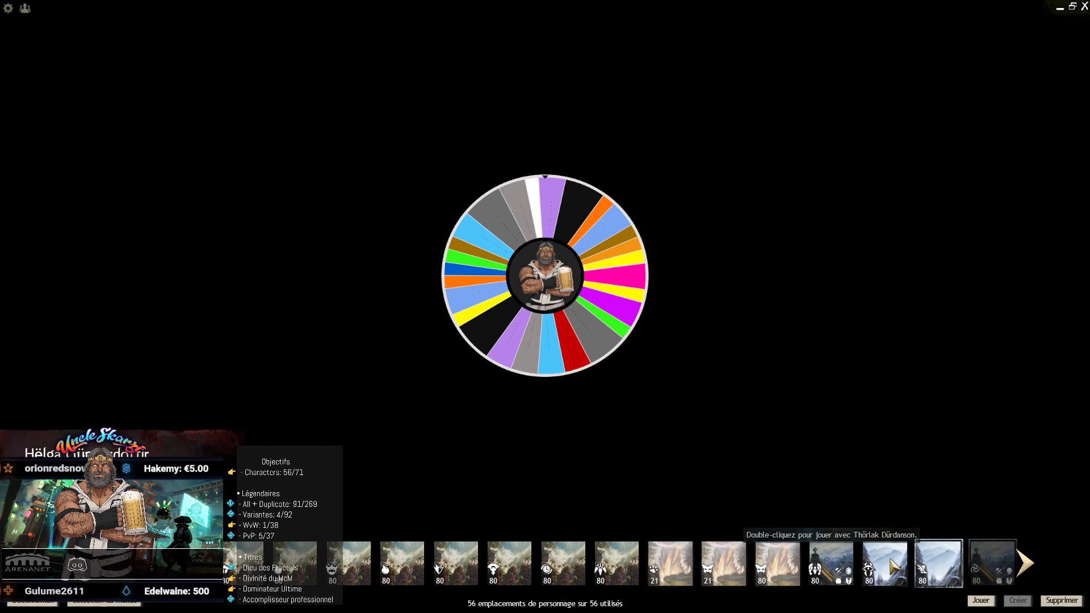The width and height of the screenshot is (1090, 613).
Task: Select the level 80 character with theater mask icon
Action: (349, 563)
